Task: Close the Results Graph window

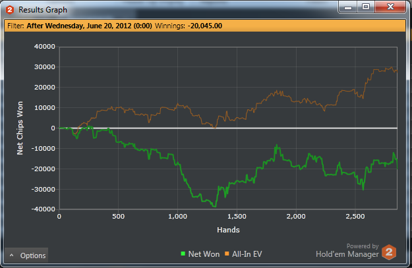Action: click(x=390, y=7)
